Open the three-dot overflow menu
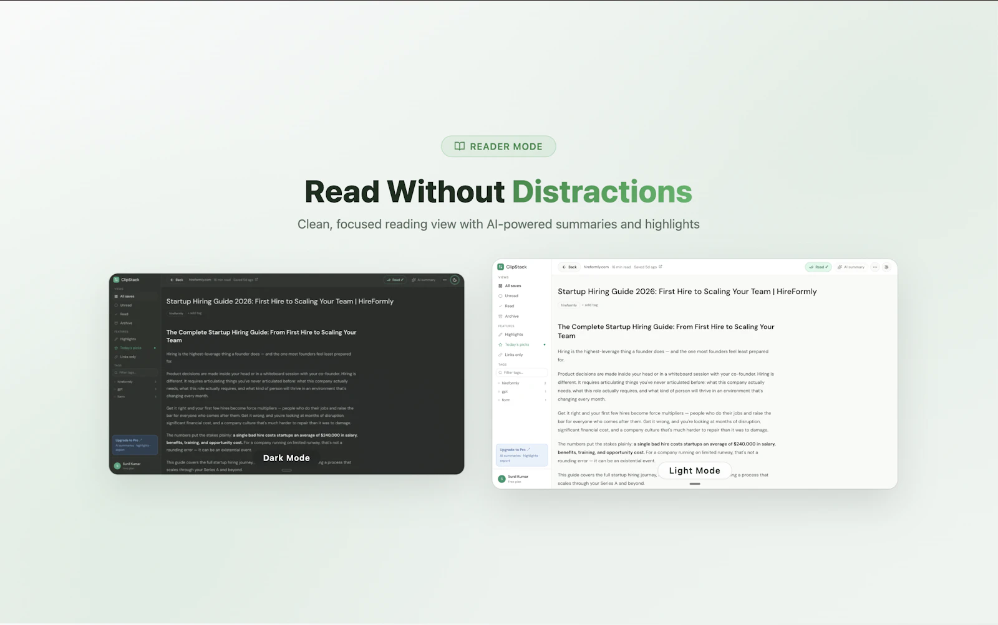 pos(875,267)
